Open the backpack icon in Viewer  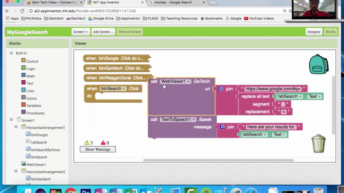(319, 64)
